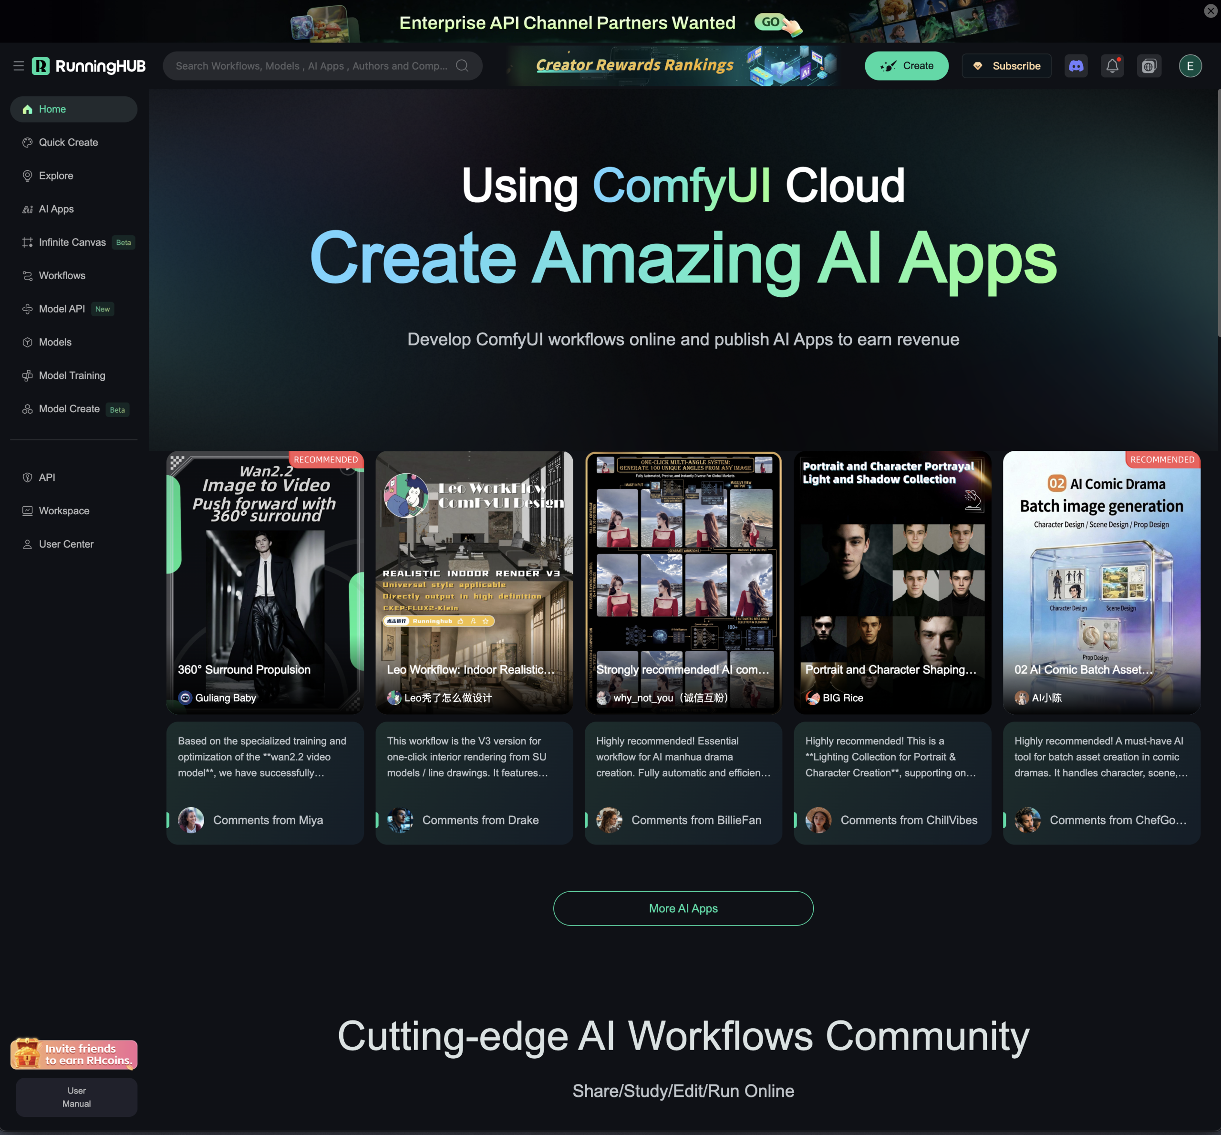The image size is (1221, 1135).
Task: Go to Explore in sidebar
Action: click(x=73, y=176)
